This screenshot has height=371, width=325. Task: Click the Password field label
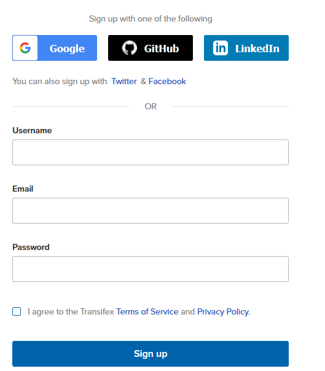point(31,248)
